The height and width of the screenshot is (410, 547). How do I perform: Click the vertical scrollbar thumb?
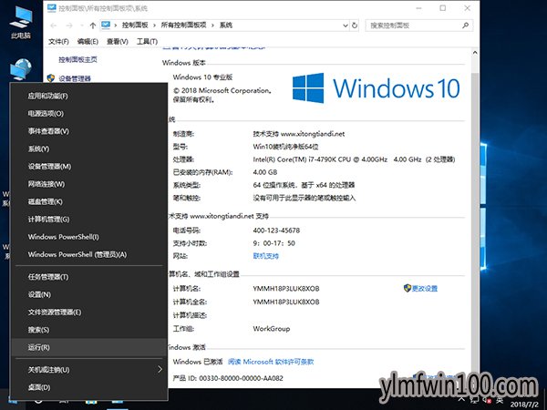(x=475, y=223)
